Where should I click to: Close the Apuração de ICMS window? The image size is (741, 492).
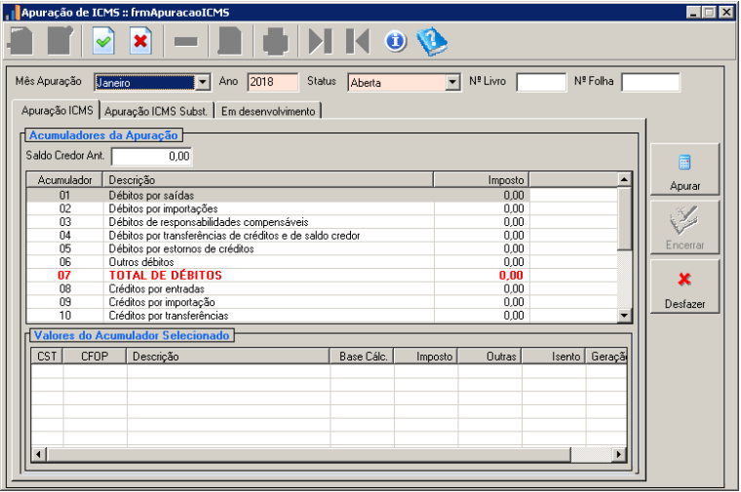[x=726, y=13]
